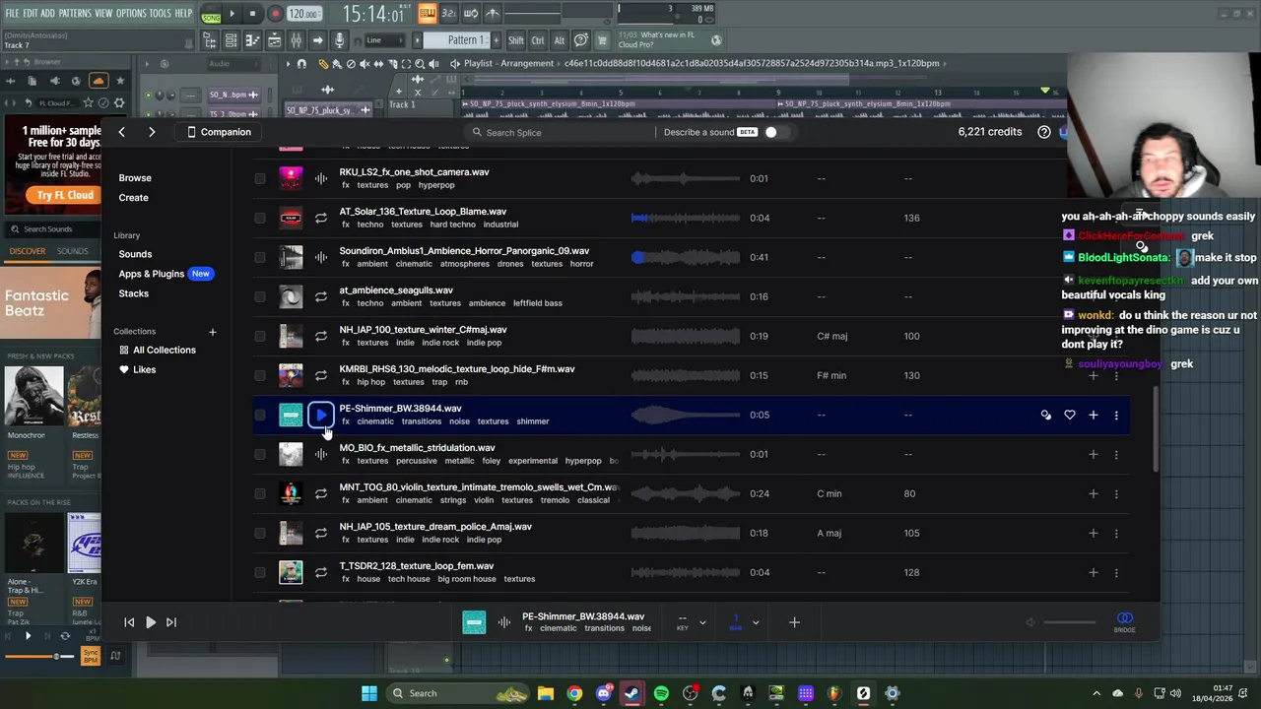This screenshot has height=709, width=1261.
Task: Click loop icon for AT_Solar_136_Texture_Loop_Blame.wav
Action: pyautogui.click(x=321, y=218)
